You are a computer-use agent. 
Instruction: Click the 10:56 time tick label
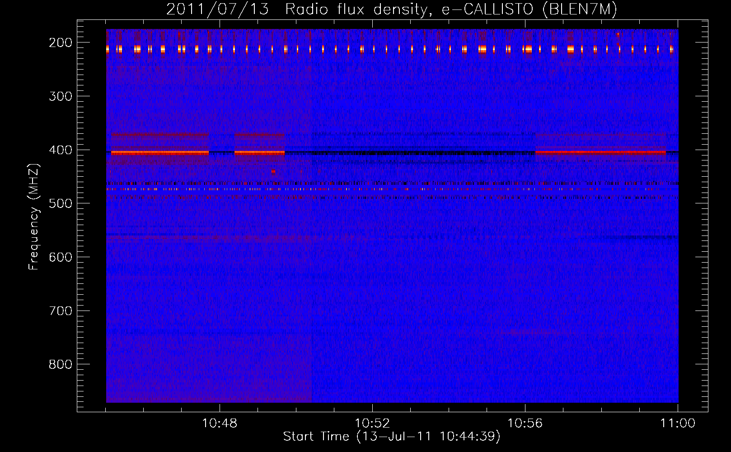click(525, 424)
